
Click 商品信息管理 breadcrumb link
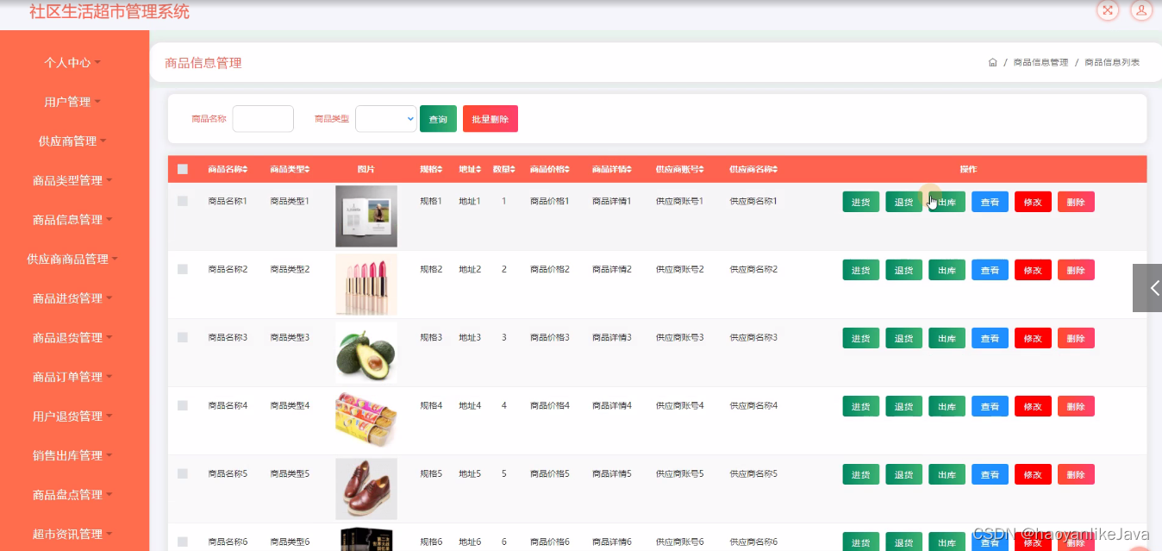1040,62
